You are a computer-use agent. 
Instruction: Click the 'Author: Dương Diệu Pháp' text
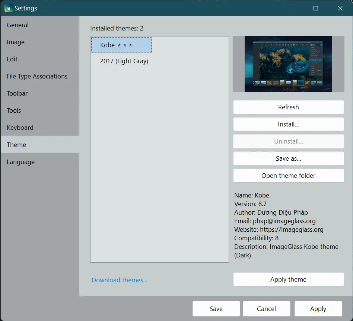pyautogui.click(x=271, y=212)
